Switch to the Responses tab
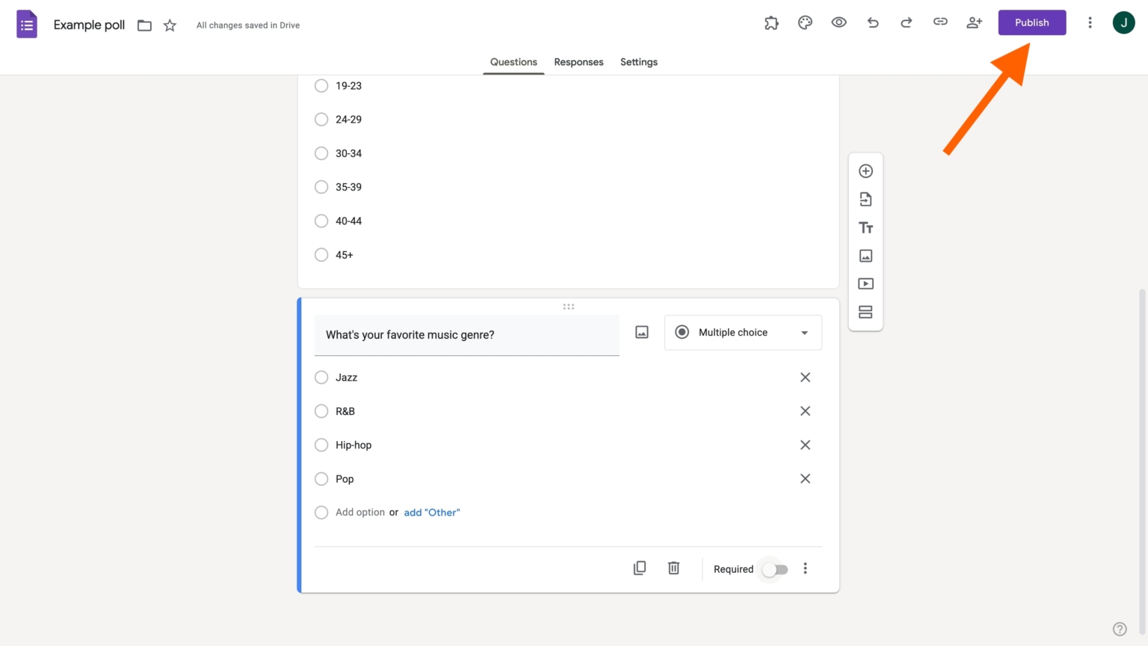 (578, 62)
